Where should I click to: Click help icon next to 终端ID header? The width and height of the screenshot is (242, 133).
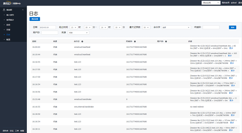pos(135,42)
